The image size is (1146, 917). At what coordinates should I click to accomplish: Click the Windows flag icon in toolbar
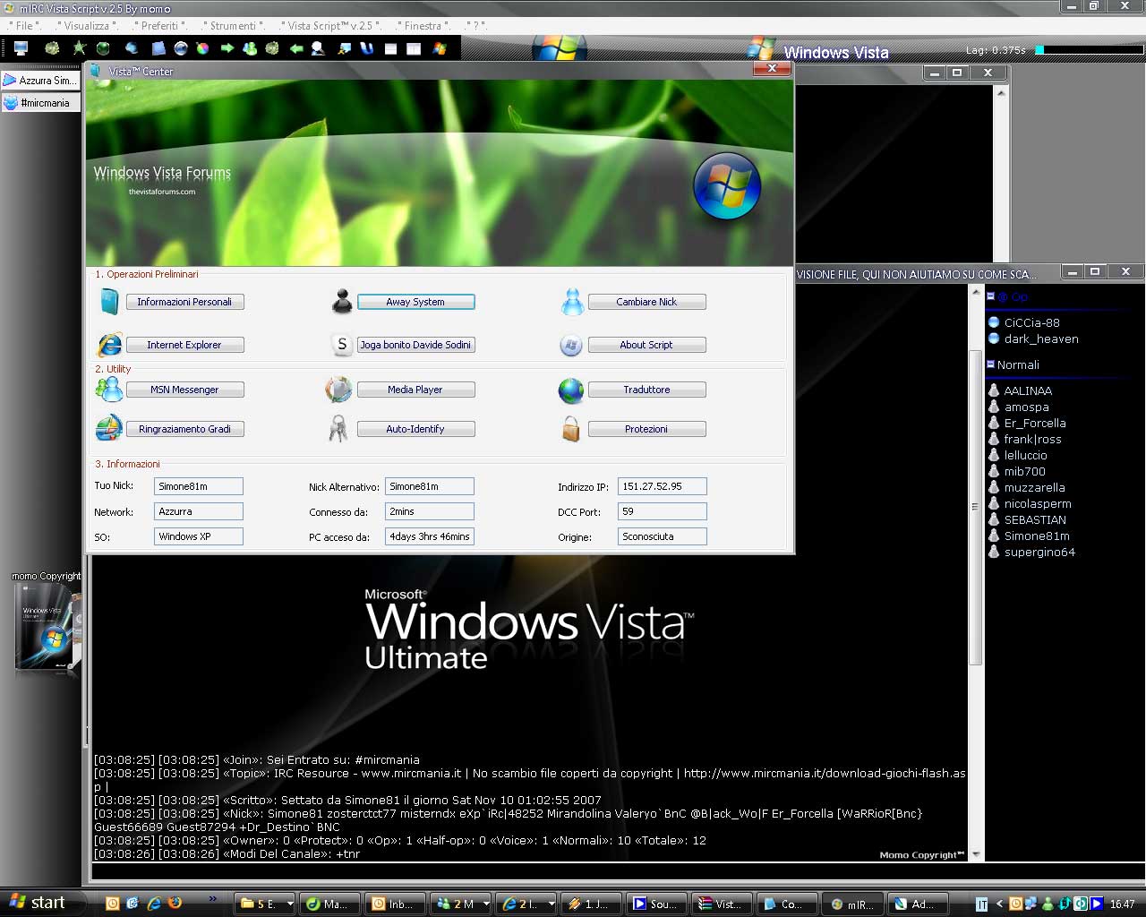tap(439, 48)
